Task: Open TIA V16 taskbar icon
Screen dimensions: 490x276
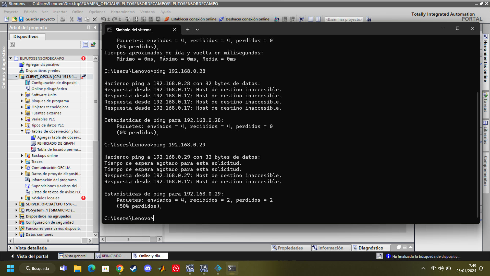Action: click(204, 269)
